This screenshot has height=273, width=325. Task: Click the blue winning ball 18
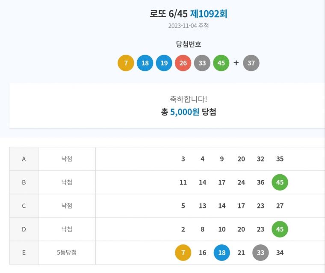[145, 63]
